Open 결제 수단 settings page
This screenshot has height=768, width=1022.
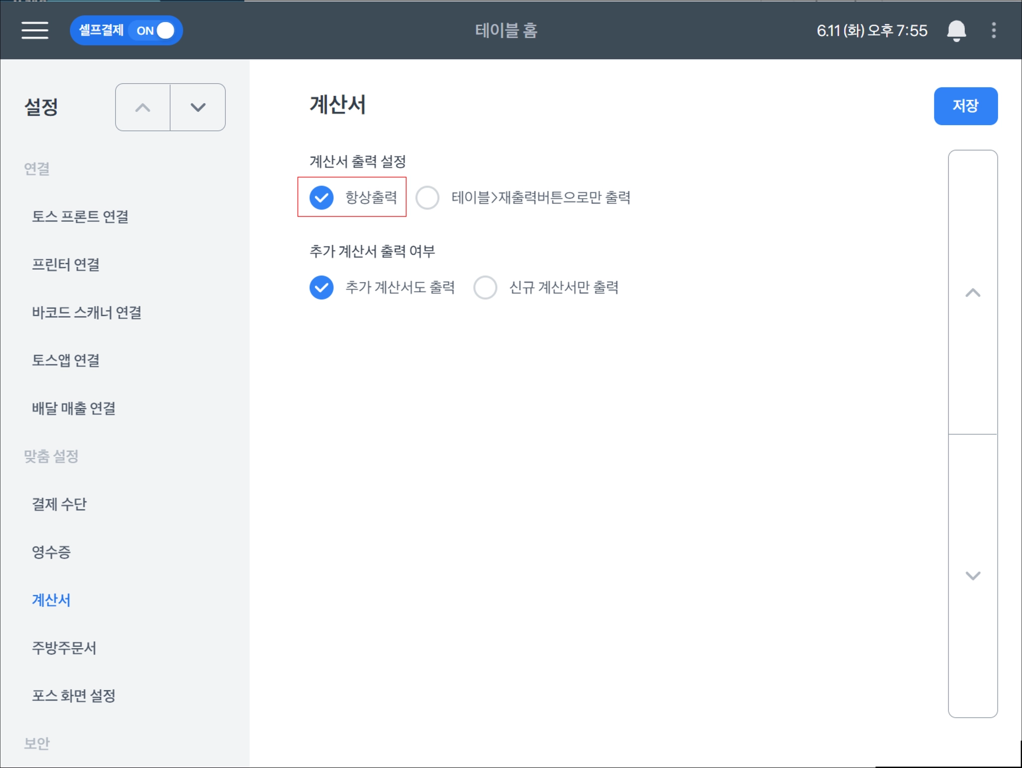tap(59, 504)
